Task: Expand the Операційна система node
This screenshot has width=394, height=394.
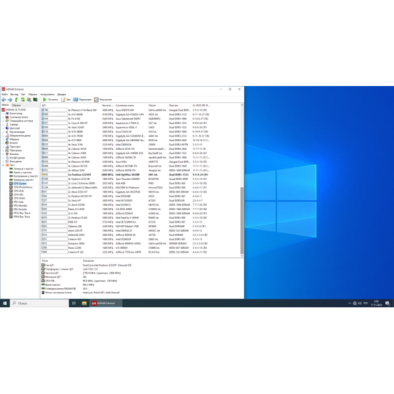Action: [3, 121]
